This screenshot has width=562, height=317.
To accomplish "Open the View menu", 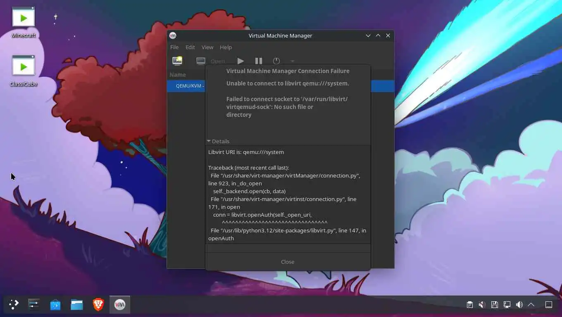I will (207, 47).
